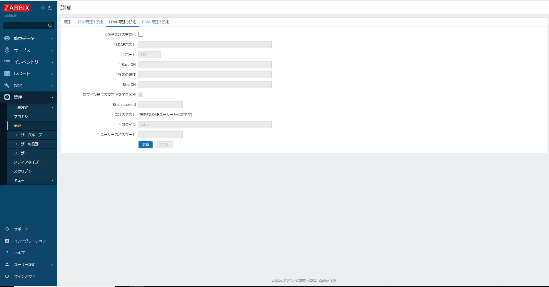The width and height of the screenshot is (549, 287).
Task: Click the chart icon for レポート
Action: 7,74
